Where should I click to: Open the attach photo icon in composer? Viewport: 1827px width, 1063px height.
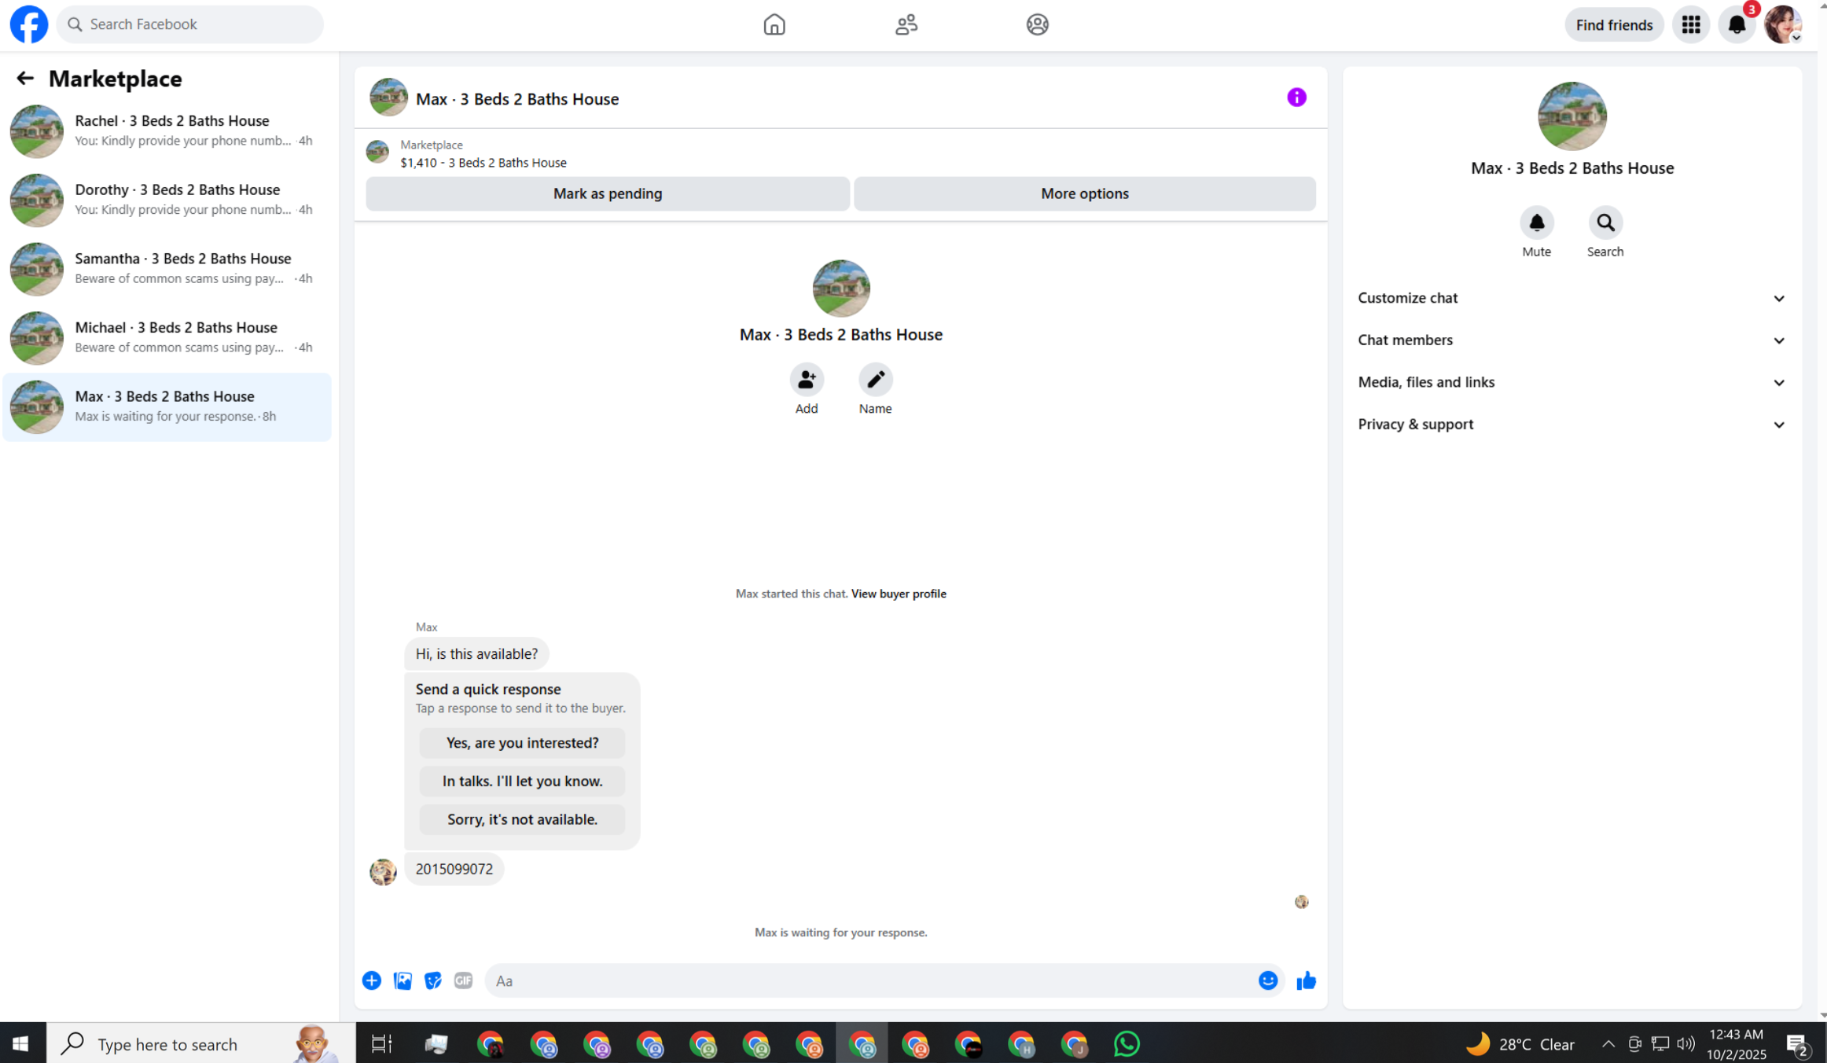pyautogui.click(x=403, y=980)
